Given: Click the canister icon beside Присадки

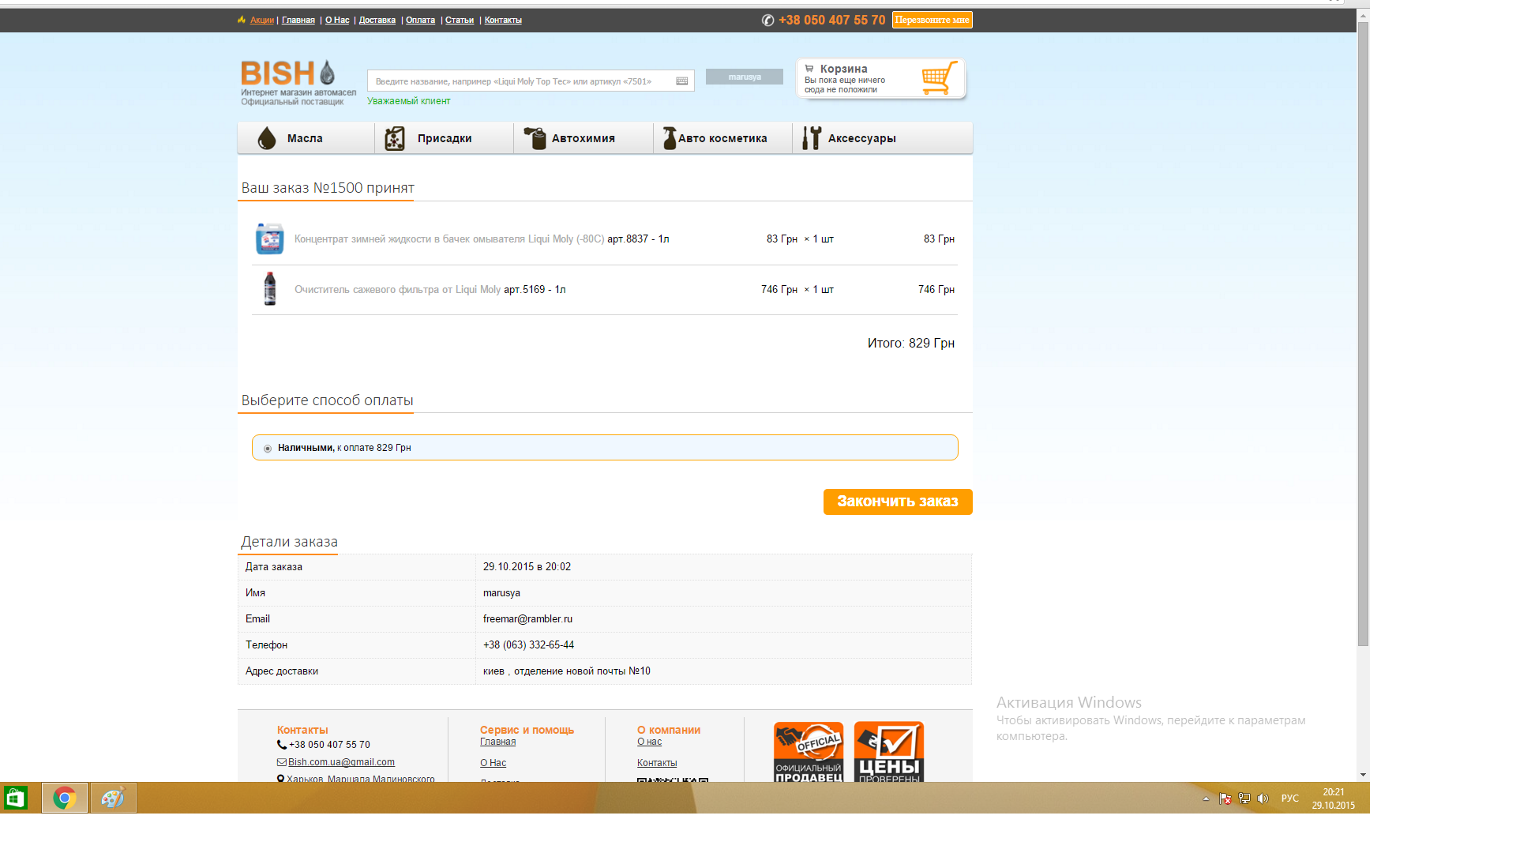Looking at the screenshot, I should (x=394, y=138).
